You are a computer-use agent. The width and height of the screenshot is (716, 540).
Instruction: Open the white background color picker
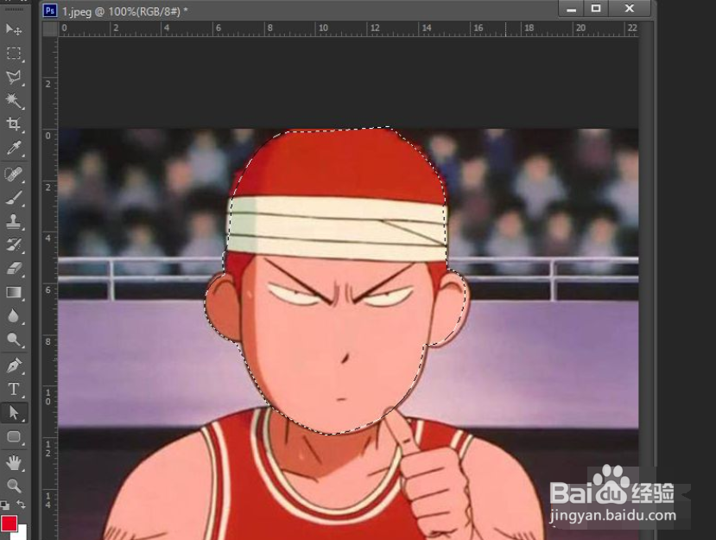coord(22,534)
